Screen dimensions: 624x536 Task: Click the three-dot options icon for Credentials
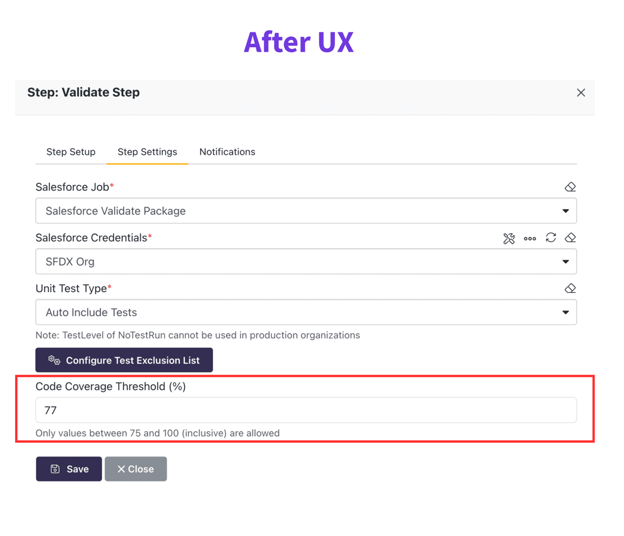(530, 238)
